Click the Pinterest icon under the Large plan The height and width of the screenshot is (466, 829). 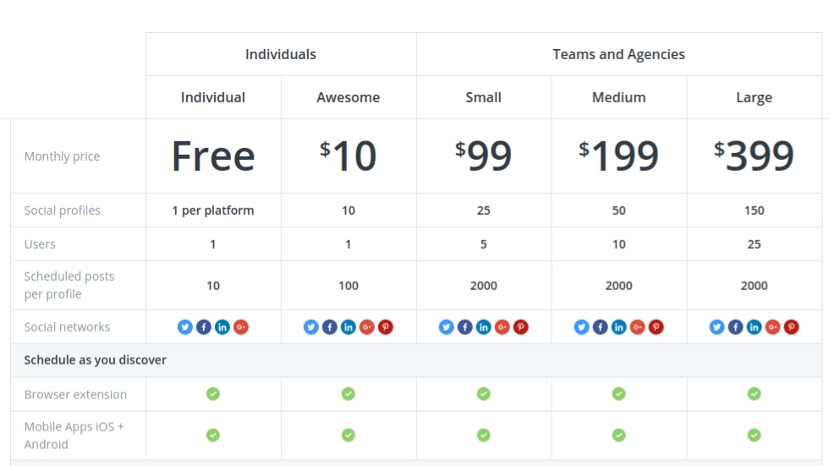792,327
